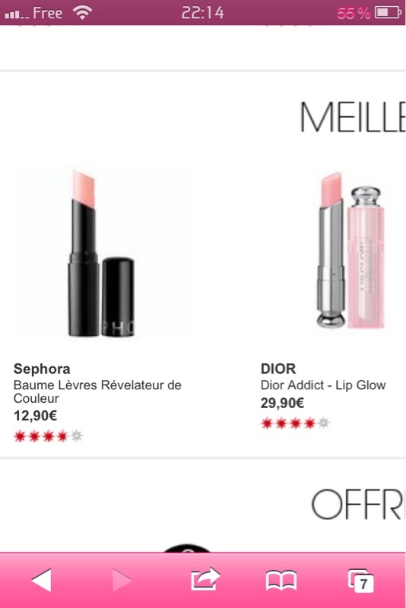Open the bookmarks book icon
406x608 pixels.
281,581
